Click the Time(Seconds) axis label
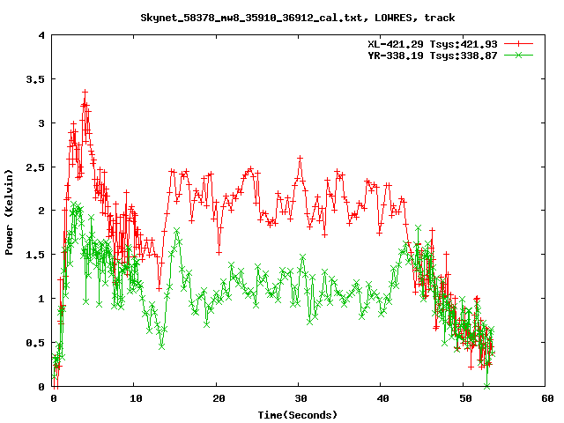564x423 pixels. click(x=298, y=415)
